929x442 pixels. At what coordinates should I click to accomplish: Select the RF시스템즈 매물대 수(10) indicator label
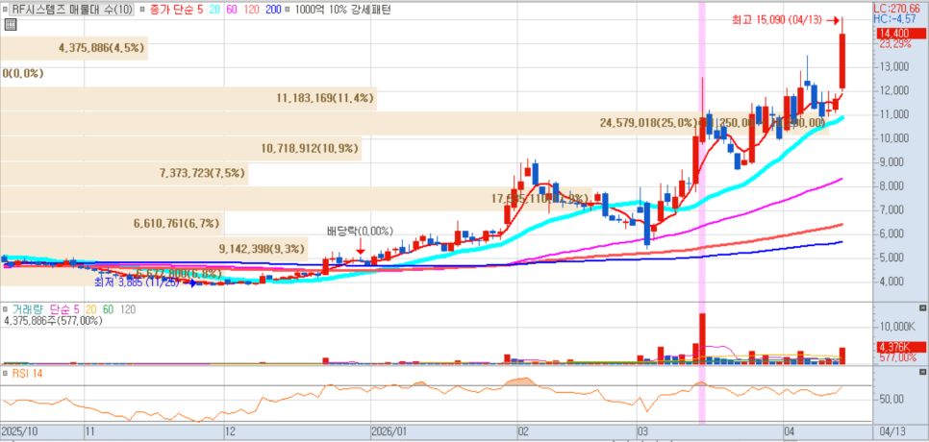click(72, 10)
